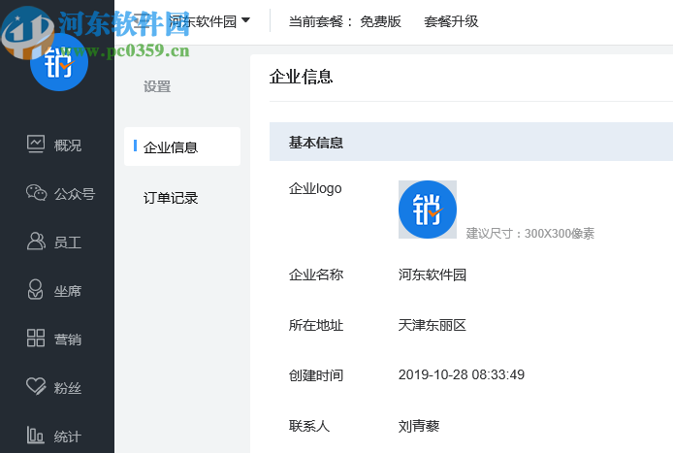The height and width of the screenshot is (453, 673).
Task: Open the 坐席 agent icon
Action: click(x=35, y=290)
